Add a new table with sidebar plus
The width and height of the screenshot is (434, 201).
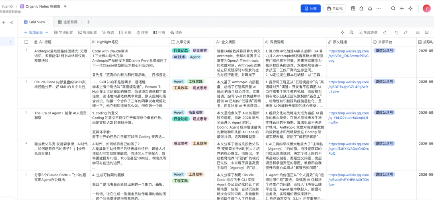coord(4,22)
